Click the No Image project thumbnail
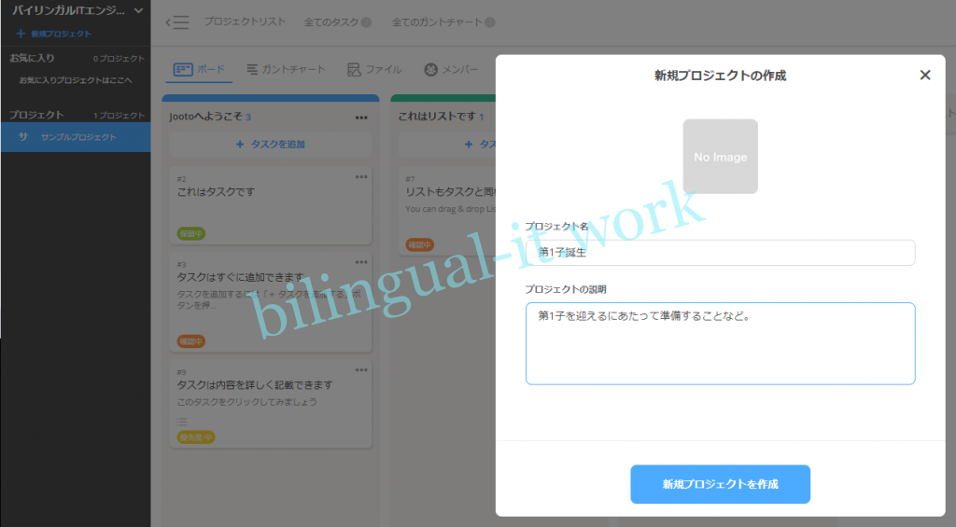This screenshot has width=956, height=527. [720, 157]
